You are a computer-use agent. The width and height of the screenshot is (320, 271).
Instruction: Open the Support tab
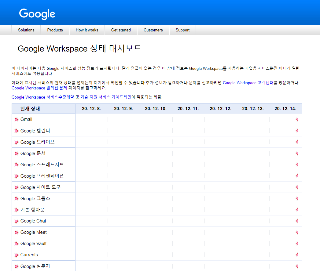click(x=182, y=30)
